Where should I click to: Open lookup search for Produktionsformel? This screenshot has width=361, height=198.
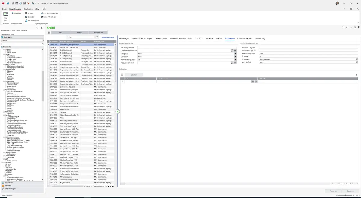tap(232, 63)
